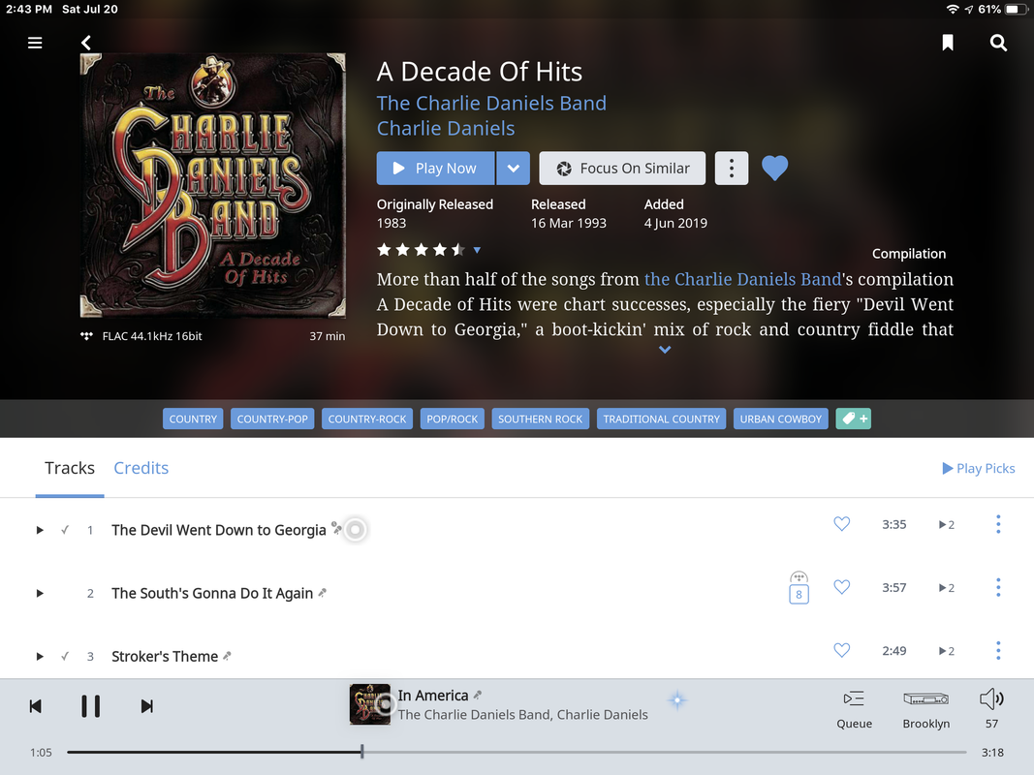
Task: Open The Charlie Daniels Band artist link
Action: point(491,104)
